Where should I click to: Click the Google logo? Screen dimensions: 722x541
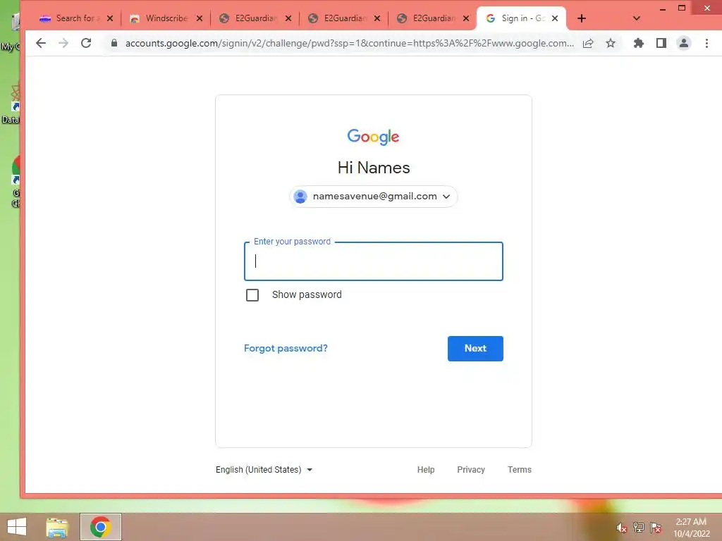[374, 137]
